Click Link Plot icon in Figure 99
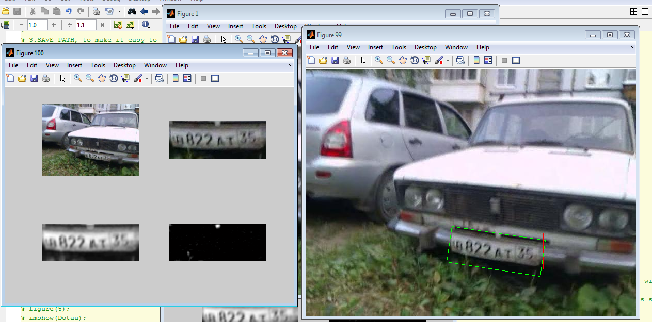 pyautogui.click(x=460, y=60)
